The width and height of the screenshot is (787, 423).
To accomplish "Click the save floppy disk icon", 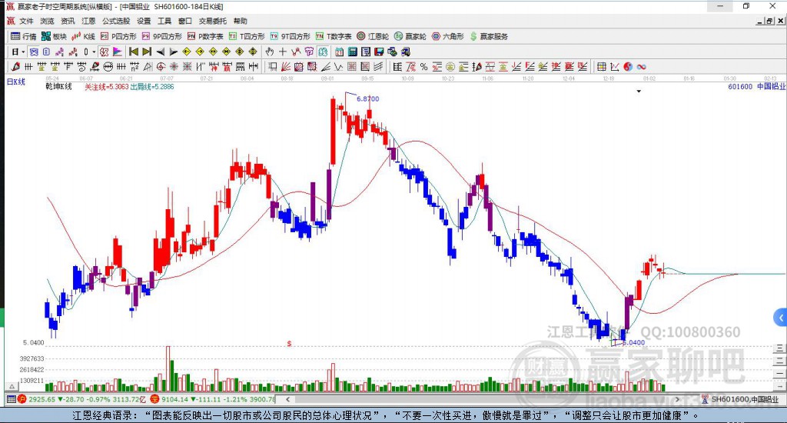I will 379,52.
